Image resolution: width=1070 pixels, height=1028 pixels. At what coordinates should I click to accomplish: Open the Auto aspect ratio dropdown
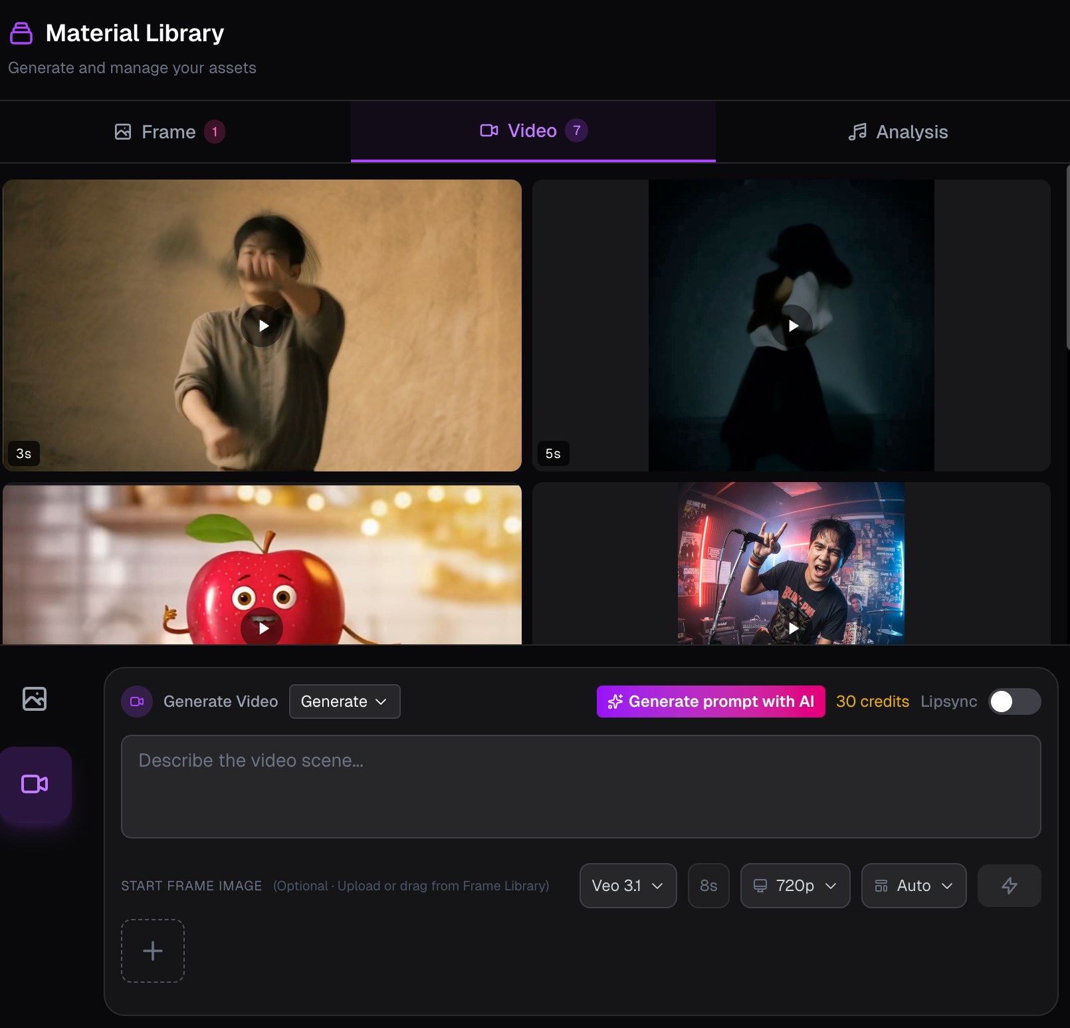(913, 886)
